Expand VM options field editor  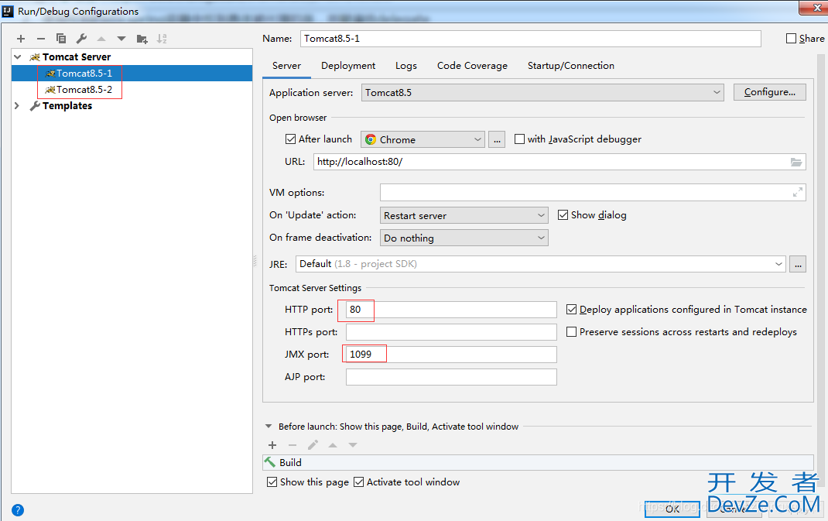(797, 192)
